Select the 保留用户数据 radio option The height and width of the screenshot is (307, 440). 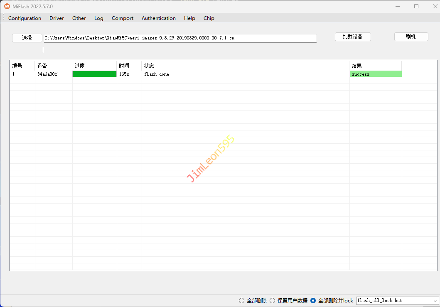273,300
